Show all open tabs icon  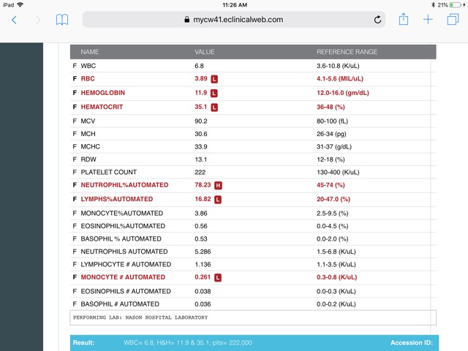pyautogui.click(x=453, y=20)
